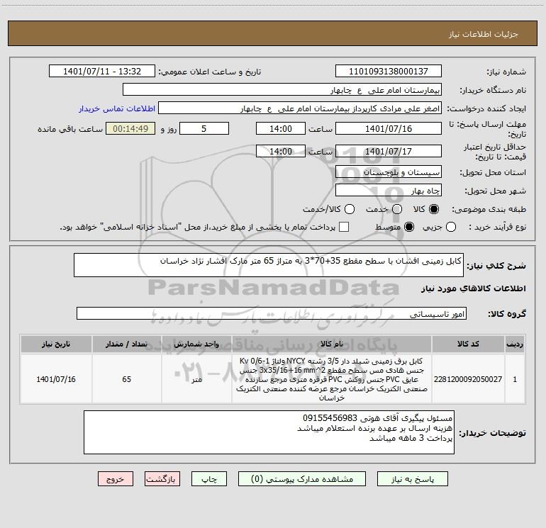Viewport: 546px width, 528px height.
Task: Click the نام کالا column header
Action: coord(332,344)
